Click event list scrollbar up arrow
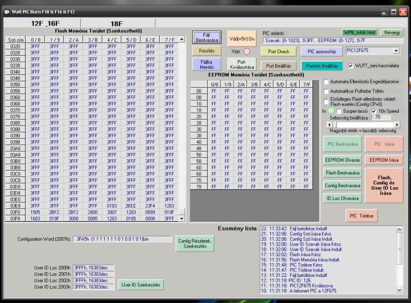 399,229
